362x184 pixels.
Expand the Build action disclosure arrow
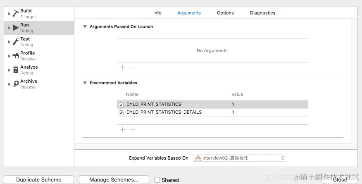pos(9,14)
